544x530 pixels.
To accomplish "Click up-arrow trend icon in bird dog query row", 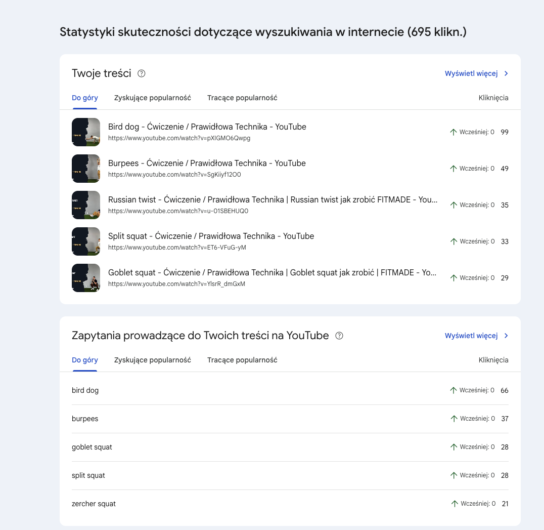I will click(453, 390).
